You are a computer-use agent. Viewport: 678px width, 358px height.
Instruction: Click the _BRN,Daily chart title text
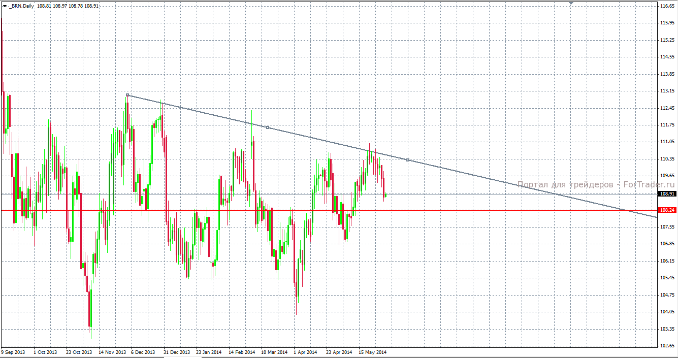[x=21, y=6]
